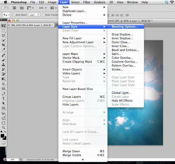Select the 3D Rotate tool
The width and height of the screenshot is (175, 164).
[x=4, y=113]
